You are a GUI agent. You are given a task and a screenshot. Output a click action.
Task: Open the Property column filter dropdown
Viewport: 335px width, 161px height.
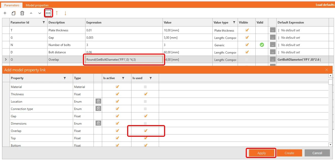click(x=65, y=78)
